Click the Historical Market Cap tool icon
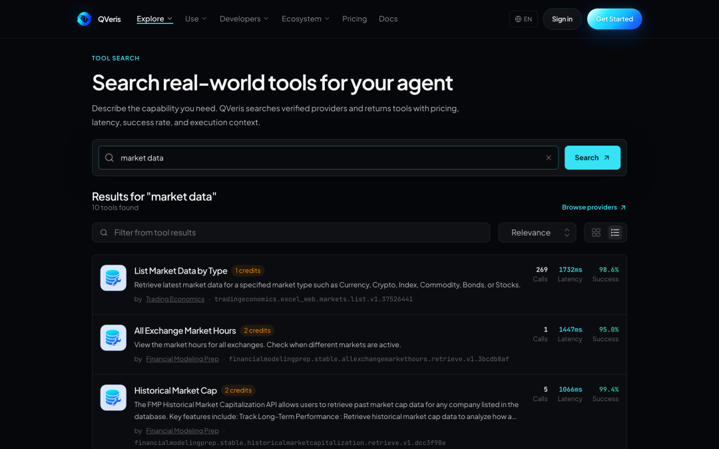The image size is (719, 449). tap(113, 397)
